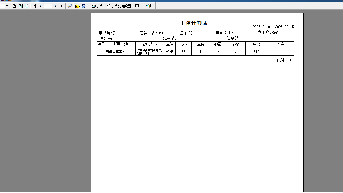Click the 打印 print button
The height and width of the screenshot is (193, 343).
point(98,6)
